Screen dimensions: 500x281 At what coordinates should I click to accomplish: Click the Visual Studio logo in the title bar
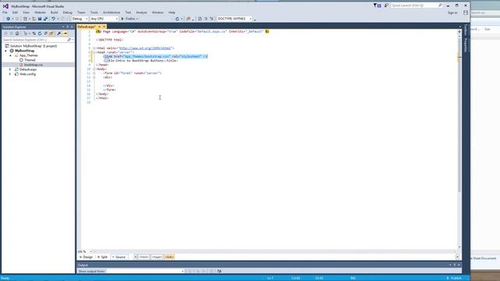(x=5, y=6)
